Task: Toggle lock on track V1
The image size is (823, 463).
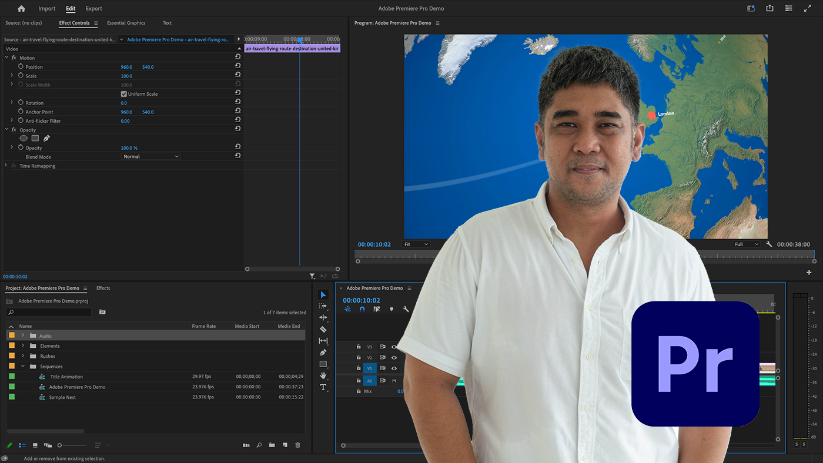Action: pos(359,368)
